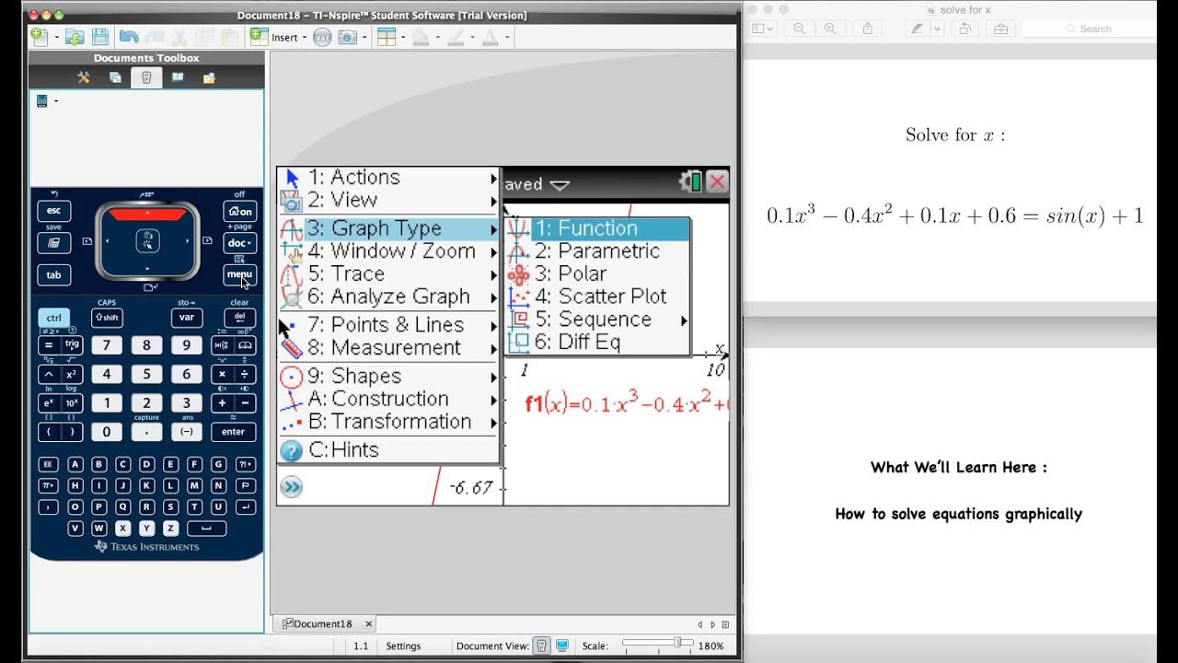
Task: Open Utilities book tab in toolbox
Action: (x=178, y=78)
